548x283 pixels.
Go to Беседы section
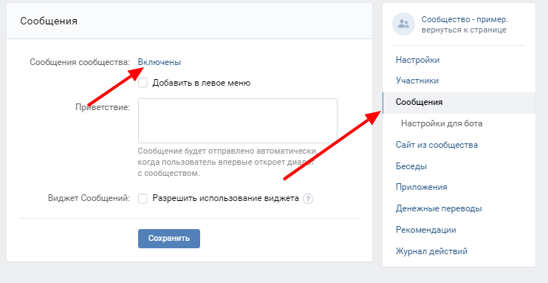(x=411, y=166)
